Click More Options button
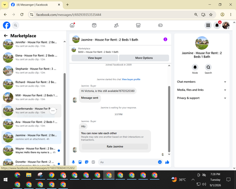The height and width of the screenshot is (189, 236). [144, 58]
